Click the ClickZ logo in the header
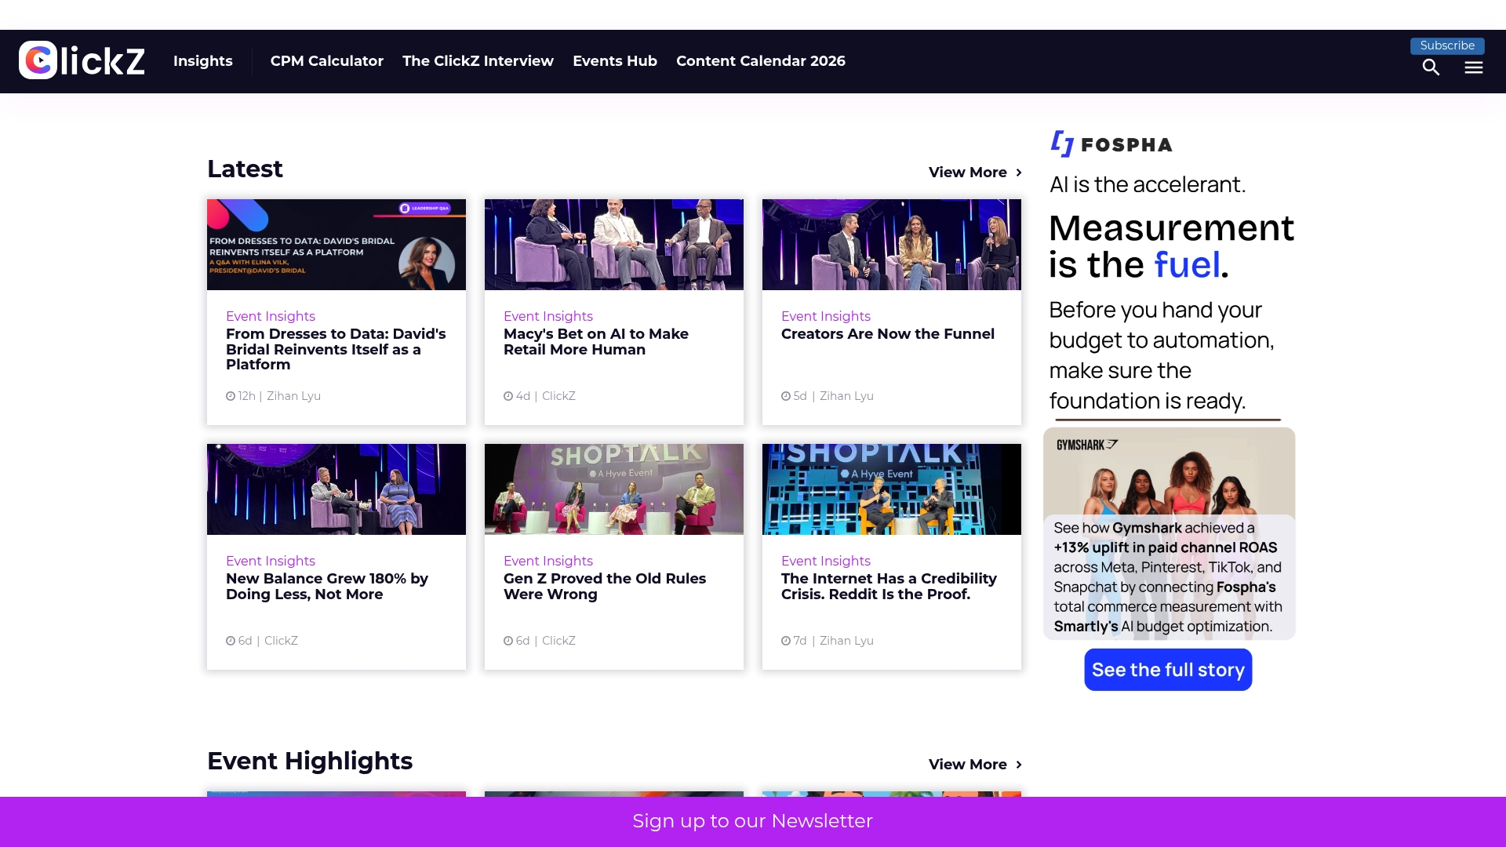Image resolution: width=1506 pixels, height=847 pixels. point(82,60)
